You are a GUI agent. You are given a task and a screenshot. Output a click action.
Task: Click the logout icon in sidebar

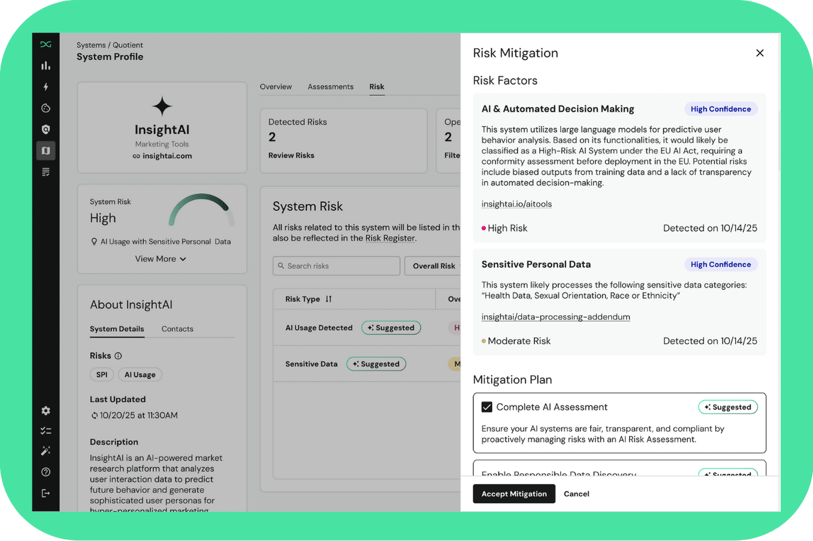click(46, 493)
